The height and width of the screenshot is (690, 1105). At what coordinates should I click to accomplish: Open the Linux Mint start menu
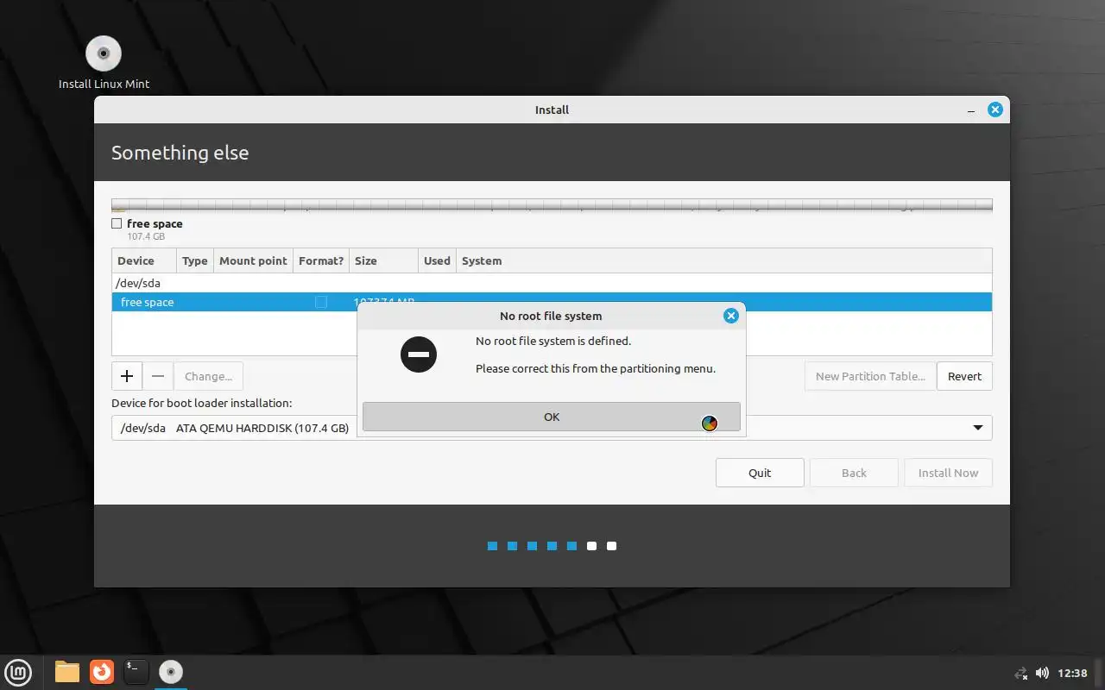[19, 671]
